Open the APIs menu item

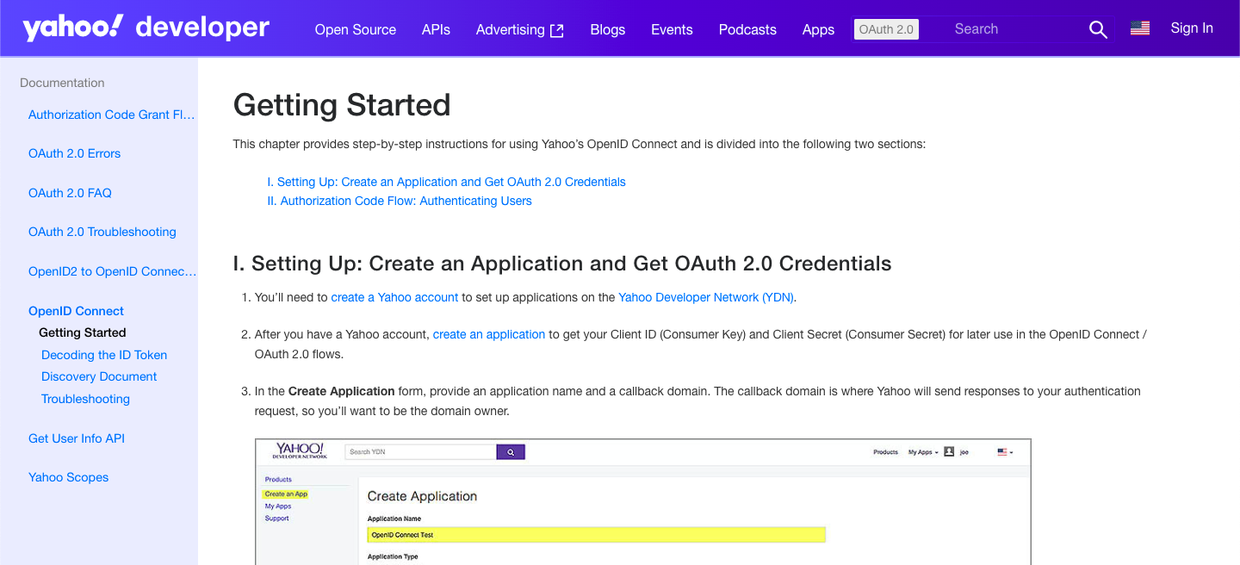(436, 29)
